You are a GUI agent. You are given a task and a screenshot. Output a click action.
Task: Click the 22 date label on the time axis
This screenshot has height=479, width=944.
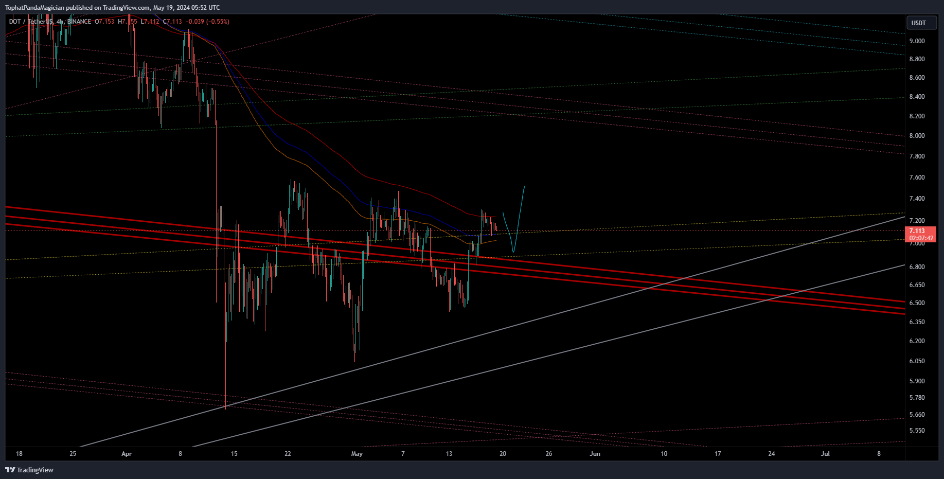(x=288, y=454)
